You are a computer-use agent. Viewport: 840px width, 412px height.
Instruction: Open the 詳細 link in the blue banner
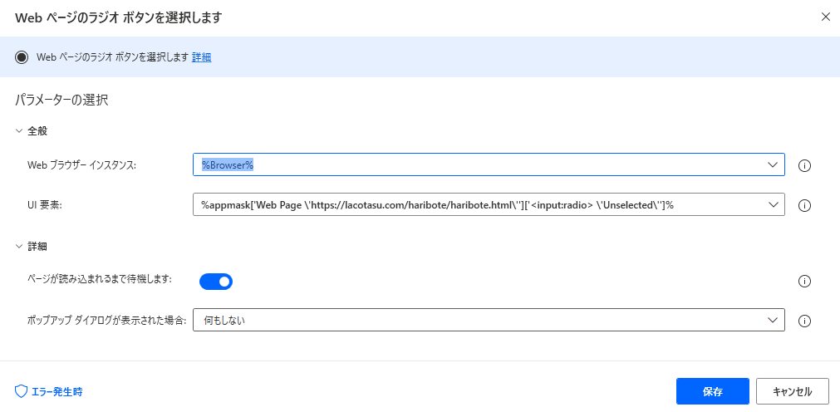click(202, 57)
